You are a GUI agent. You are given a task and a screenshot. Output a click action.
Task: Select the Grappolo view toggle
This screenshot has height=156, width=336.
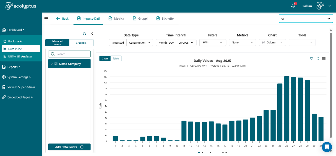coord(81,43)
